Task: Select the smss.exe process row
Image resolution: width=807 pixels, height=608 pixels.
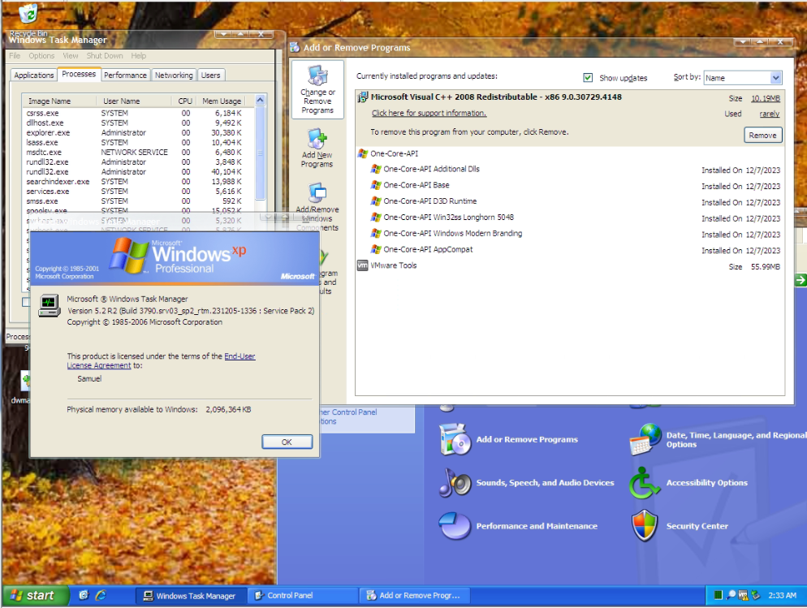Action: tap(138, 201)
